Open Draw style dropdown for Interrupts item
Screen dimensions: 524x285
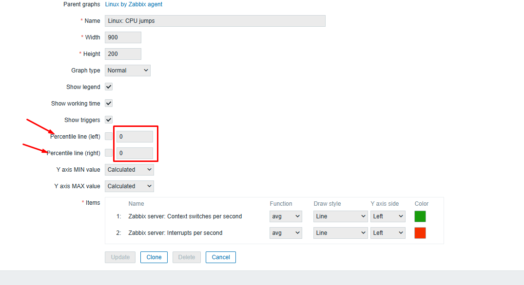pos(340,233)
